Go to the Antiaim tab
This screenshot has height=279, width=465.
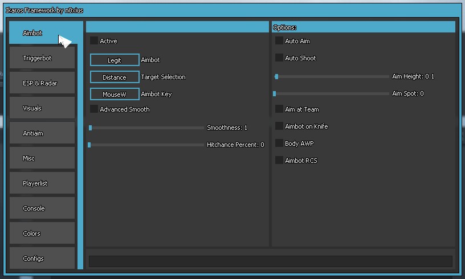coord(42,133)
